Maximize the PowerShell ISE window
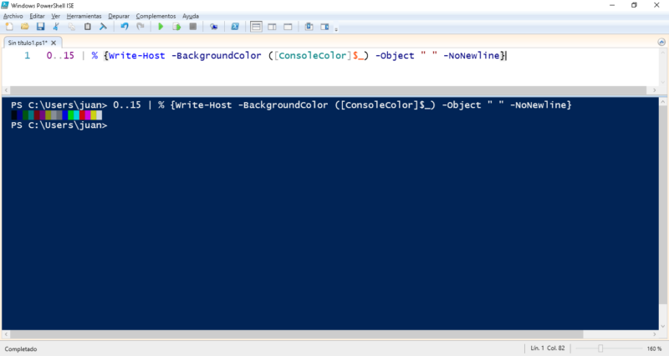 [x=634, y=5]
